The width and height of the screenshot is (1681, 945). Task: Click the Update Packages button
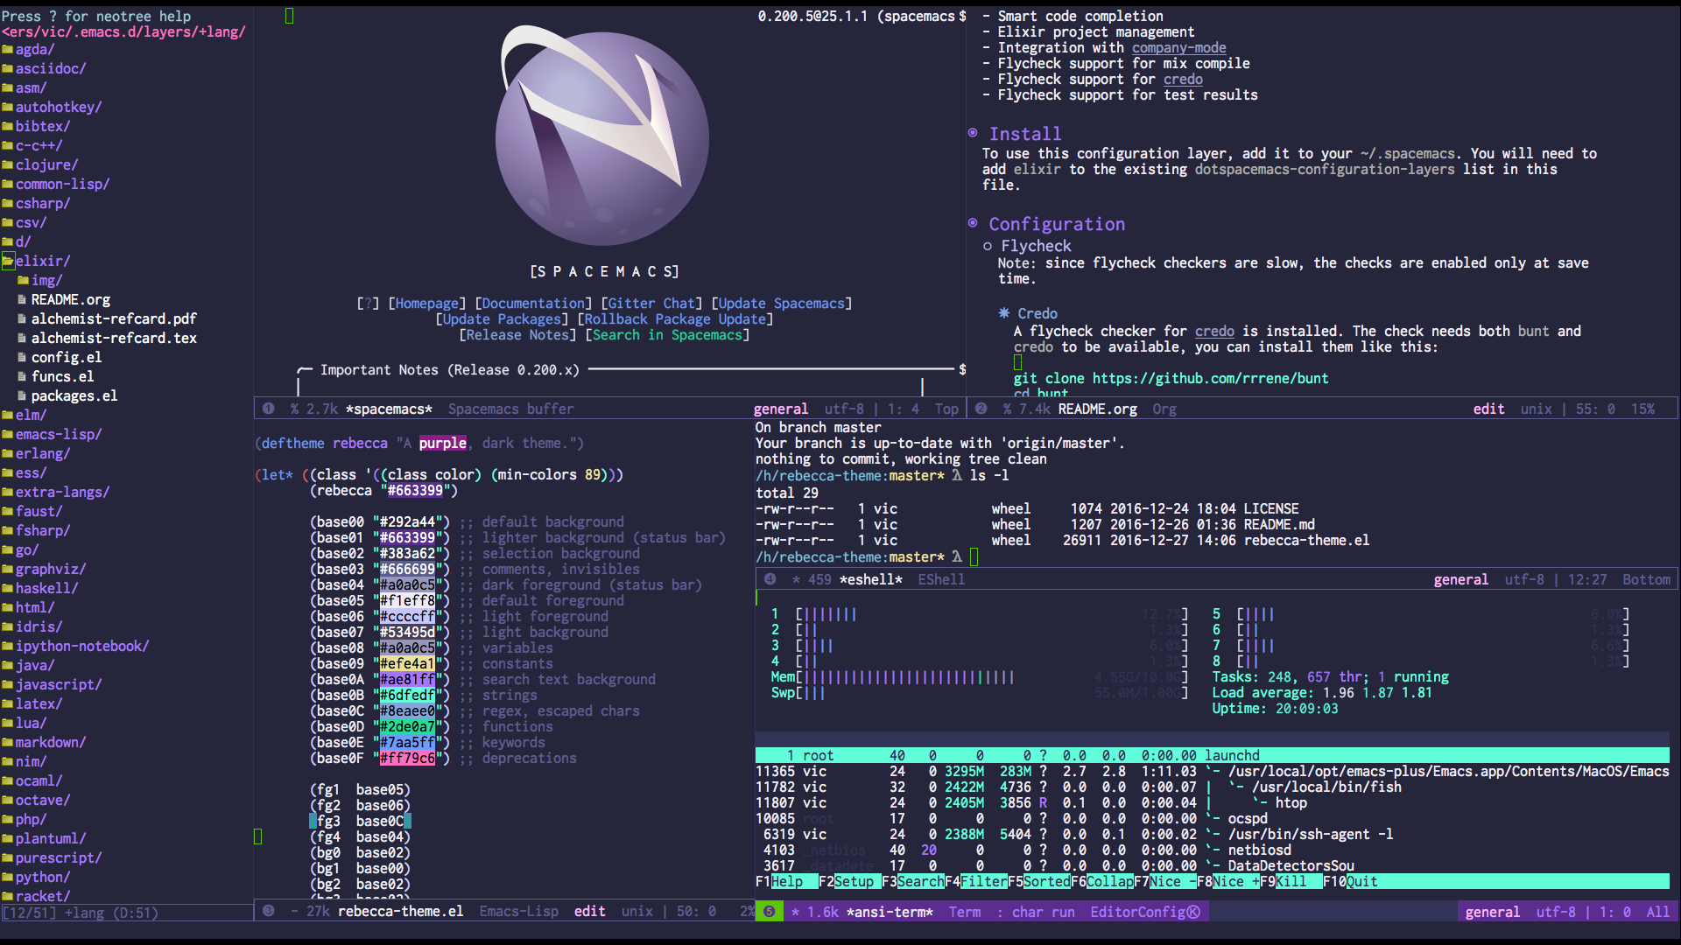(502, 319)
